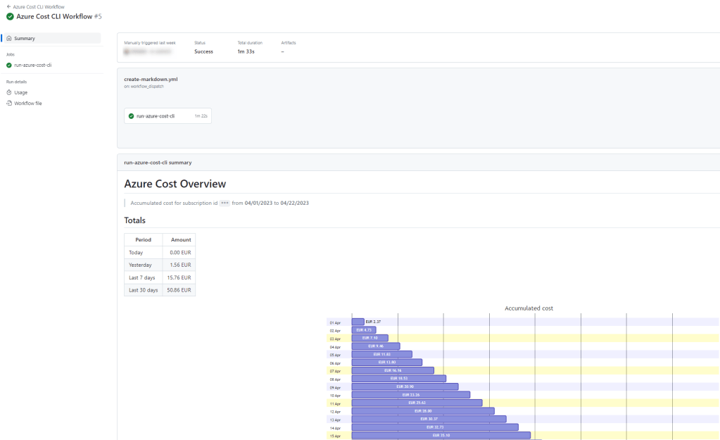The width and height of the screenshot is (720, 440).
Task: Click the 15 Apr accumulated cost bar
Action: tap(441, 436)
